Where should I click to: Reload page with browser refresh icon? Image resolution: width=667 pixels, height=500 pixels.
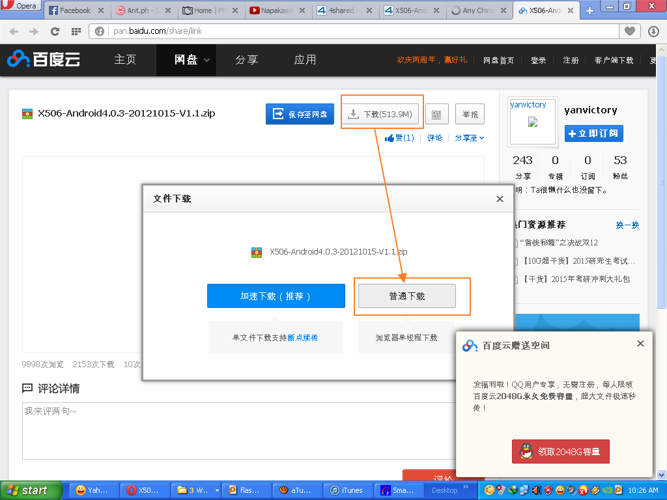click(55, 31)
